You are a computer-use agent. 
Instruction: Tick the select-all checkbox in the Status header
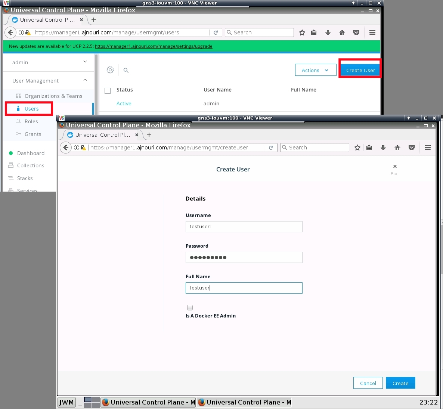(x=107, y=90)
